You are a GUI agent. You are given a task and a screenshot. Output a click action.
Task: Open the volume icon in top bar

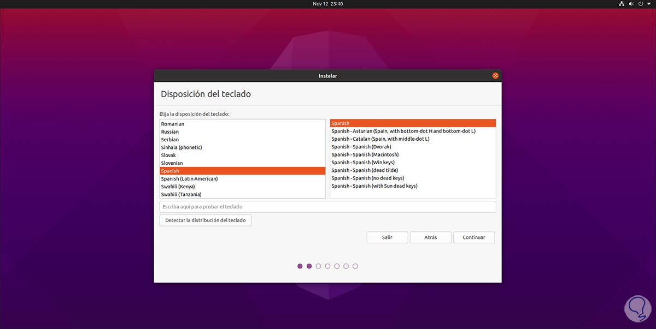[631, 4]
